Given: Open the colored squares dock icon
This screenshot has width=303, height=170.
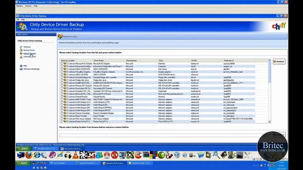Looking at the screenshot, I should point(153,155).
